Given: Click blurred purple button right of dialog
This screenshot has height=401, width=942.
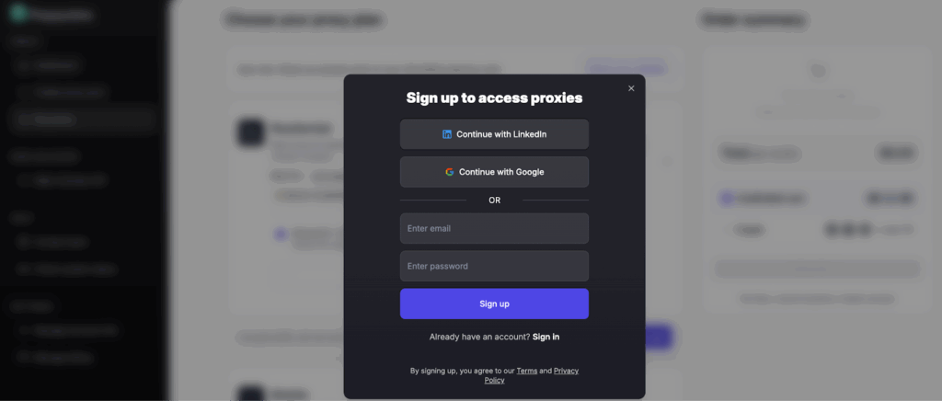Looking at the screenshot, I should 659,337.
